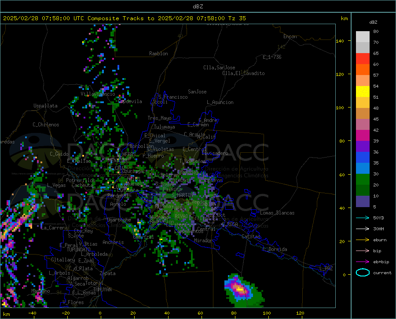Click the 'V_Flores' map label
396x319 pixels.
[73, 302]
